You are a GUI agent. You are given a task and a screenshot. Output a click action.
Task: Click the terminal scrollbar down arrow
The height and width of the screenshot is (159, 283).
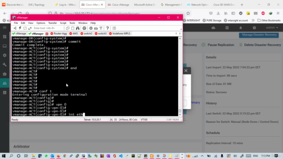pyautogui.click(x=180, y=114)
